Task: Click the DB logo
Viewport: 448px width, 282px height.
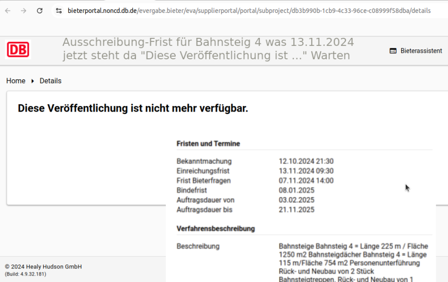Action: (x=18, y=50)
